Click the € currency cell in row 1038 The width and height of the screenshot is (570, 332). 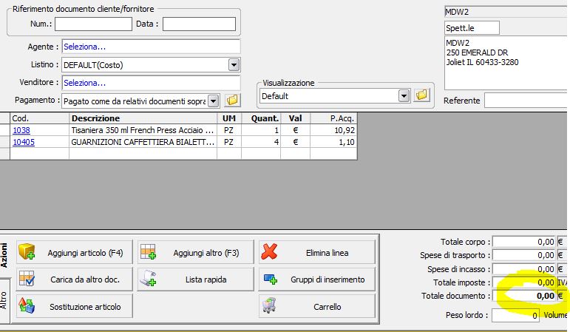coord(295,130)
